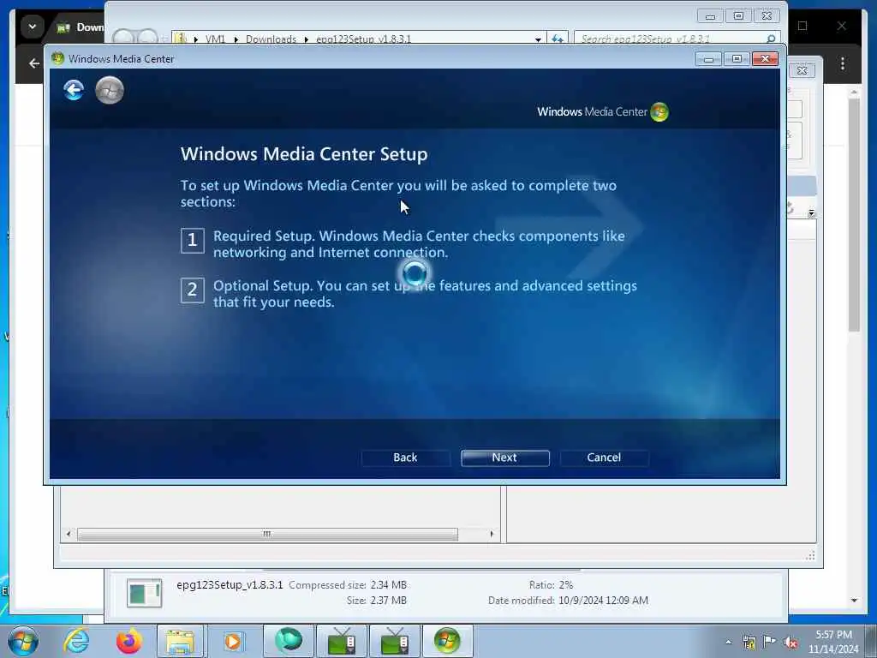The image size is (877, 658).
Task: Close the background browser window
Action: 841,26
